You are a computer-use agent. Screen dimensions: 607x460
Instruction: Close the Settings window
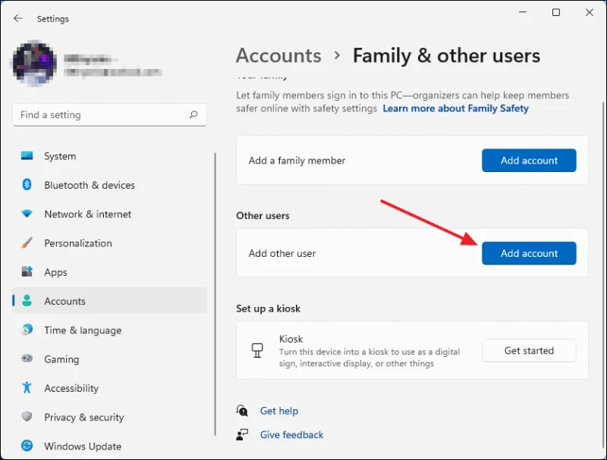[590, 12]
